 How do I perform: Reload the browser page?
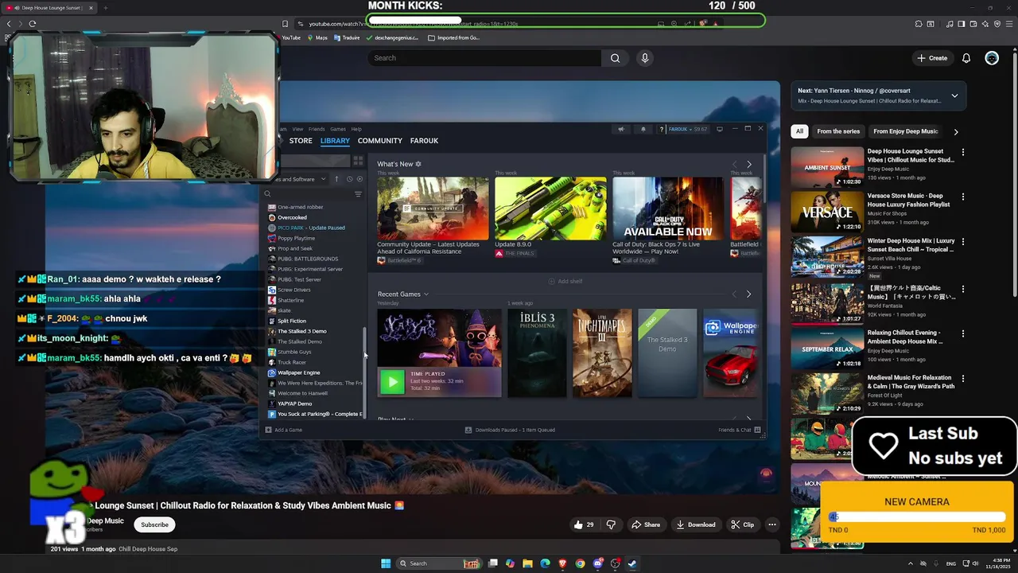pos(33,24)
